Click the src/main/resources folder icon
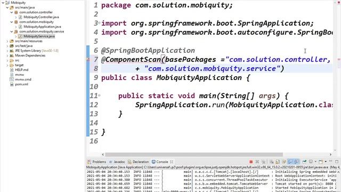This screenshot has width=341, height=192. point(12,41)
